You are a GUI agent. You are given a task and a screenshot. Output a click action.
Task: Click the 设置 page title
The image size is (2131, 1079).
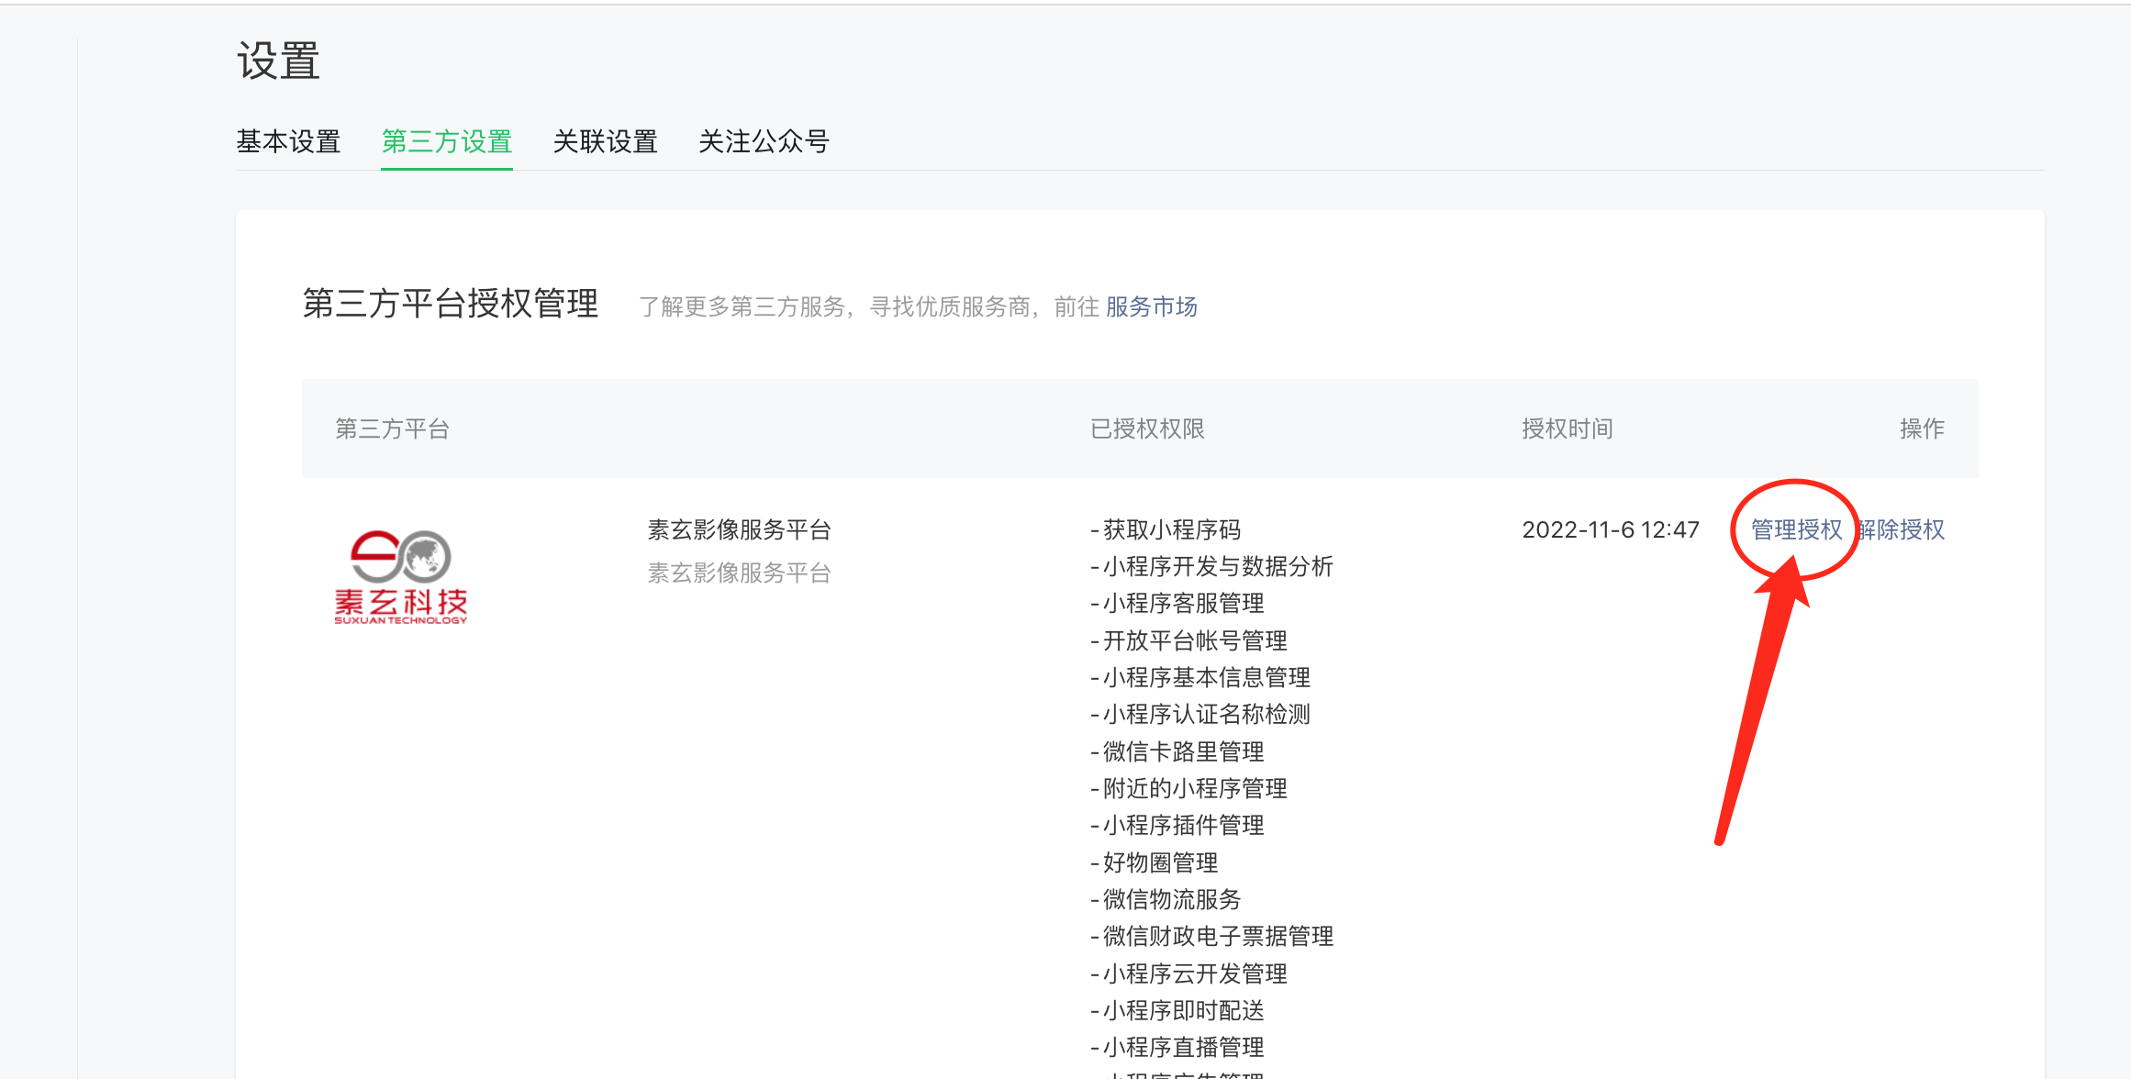pyautogui.click(x=278, y=61)
